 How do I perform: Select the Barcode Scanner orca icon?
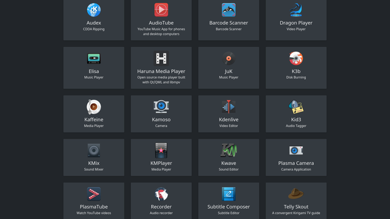[x=229, y=10]
